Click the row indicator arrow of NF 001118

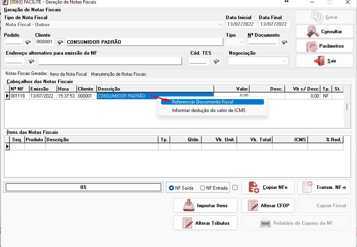click(7, 96)
